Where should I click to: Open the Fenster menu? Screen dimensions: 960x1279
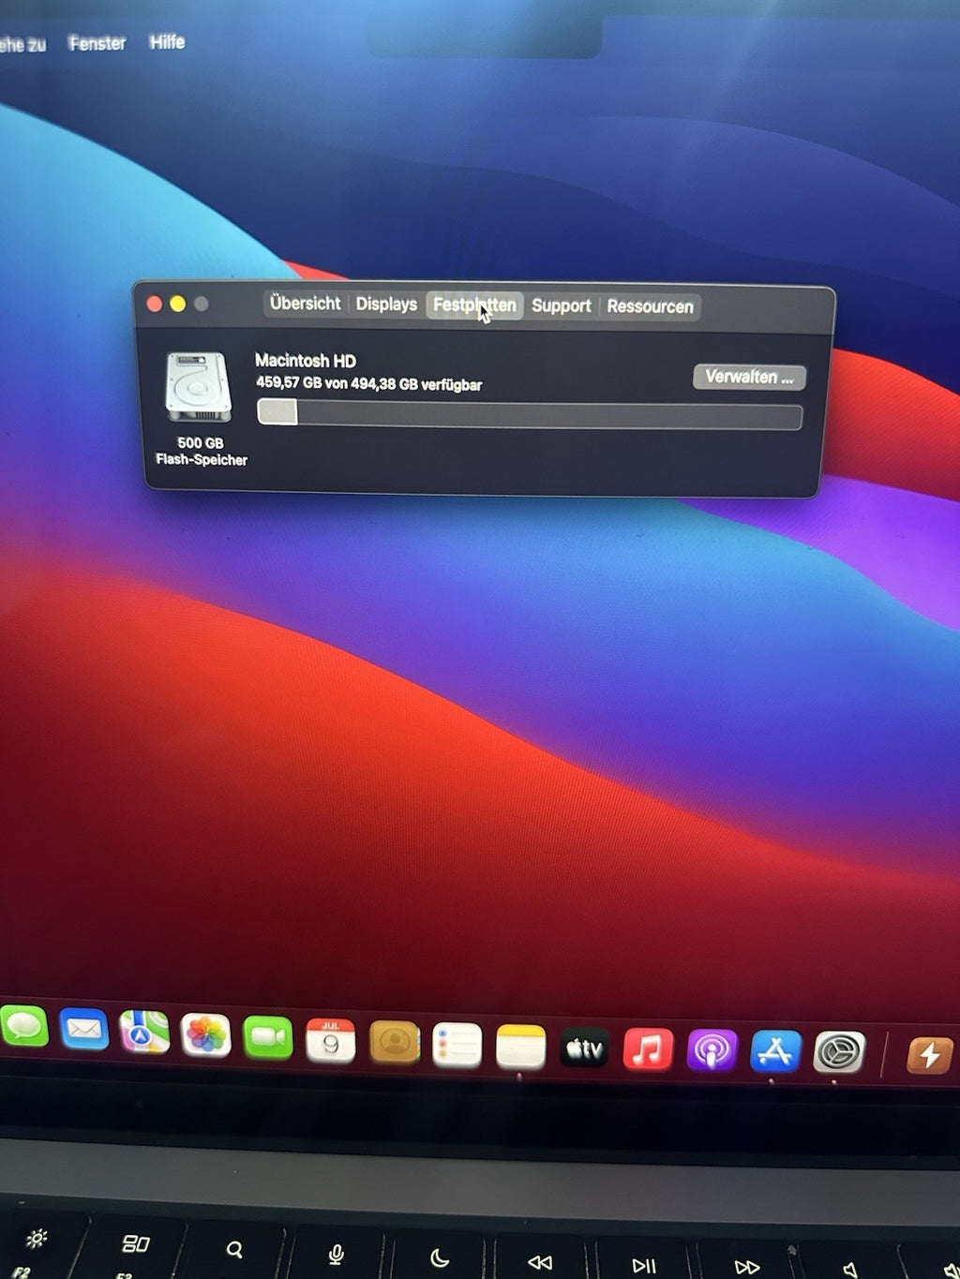pyautogui.click(x=97, y=43)
